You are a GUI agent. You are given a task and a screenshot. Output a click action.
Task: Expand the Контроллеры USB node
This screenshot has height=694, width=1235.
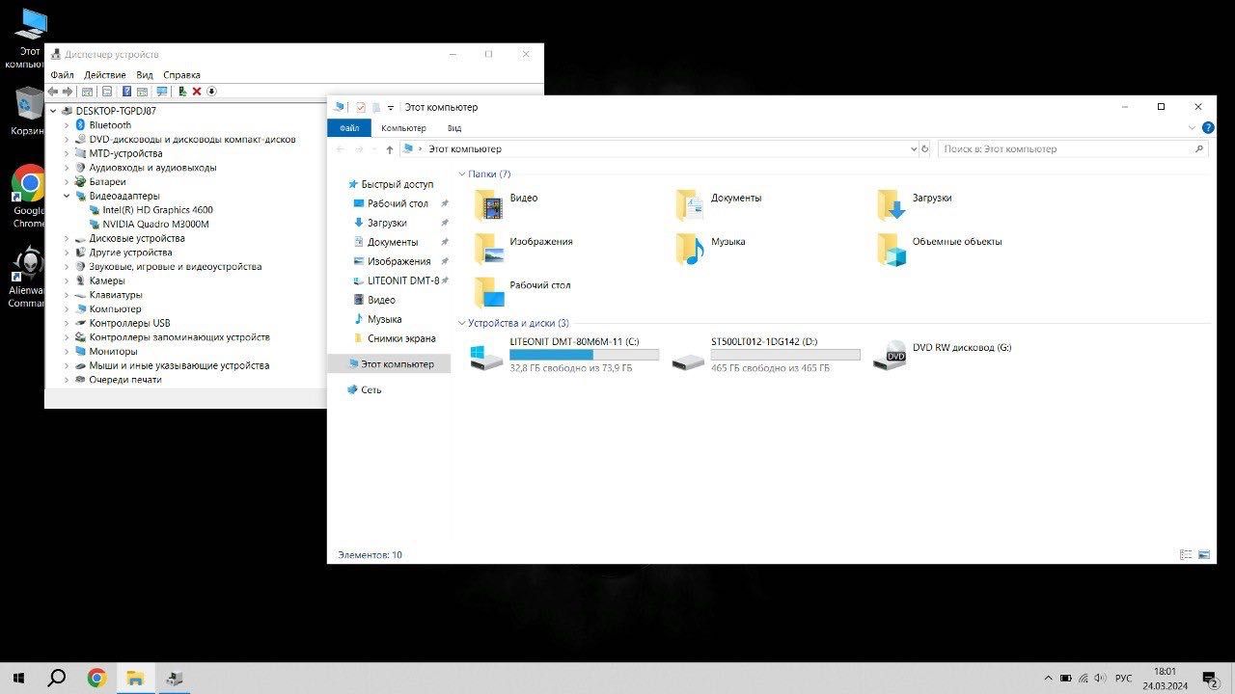click(67, 323)
